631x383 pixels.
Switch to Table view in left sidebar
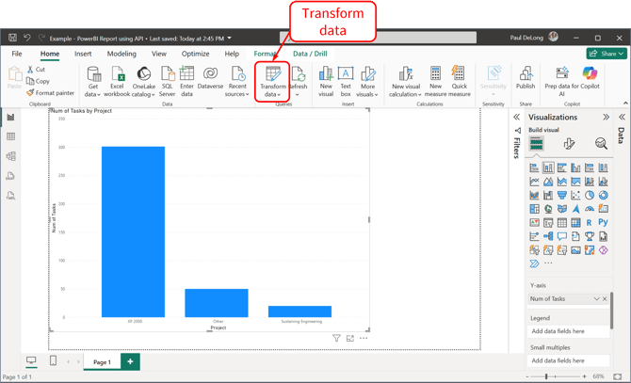coord(11,136)
